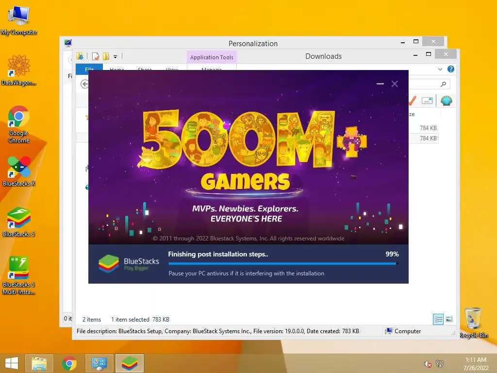Image resolution: width=497 pixels, height=373 pixels.
Task: Open Quick Access Toolbar customize dropdown
Action: pos(116,57)
